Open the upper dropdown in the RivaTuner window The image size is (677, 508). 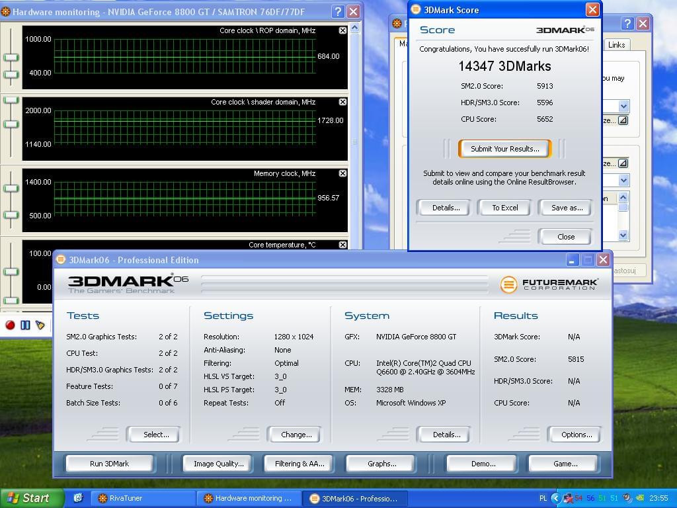coord(623,106)
